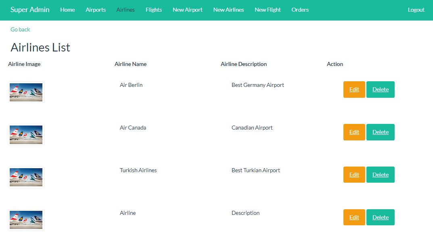The height and width of the screenshot is (241, 433).
Task: Follow the Go back link
Action: pos(20,29)
